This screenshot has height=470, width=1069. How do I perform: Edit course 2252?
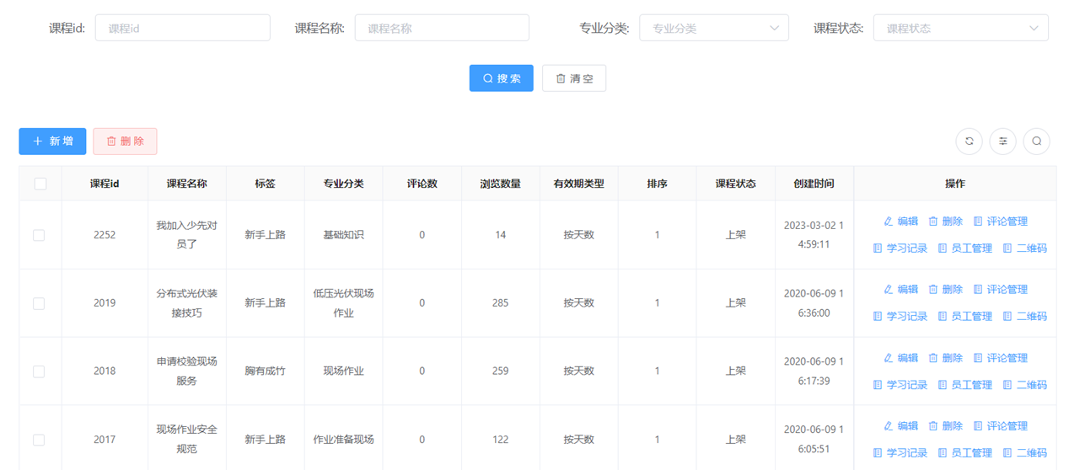click(900, 222)
